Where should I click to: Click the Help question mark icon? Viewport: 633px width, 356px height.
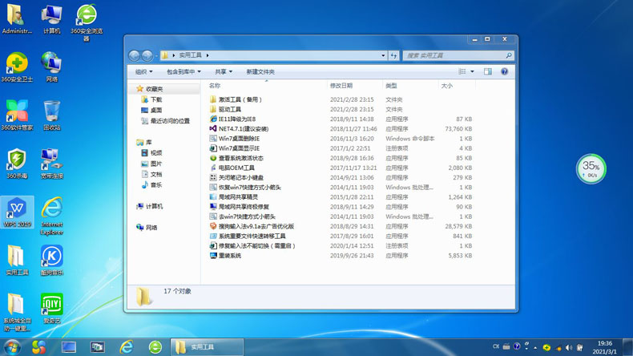[504, 72]
